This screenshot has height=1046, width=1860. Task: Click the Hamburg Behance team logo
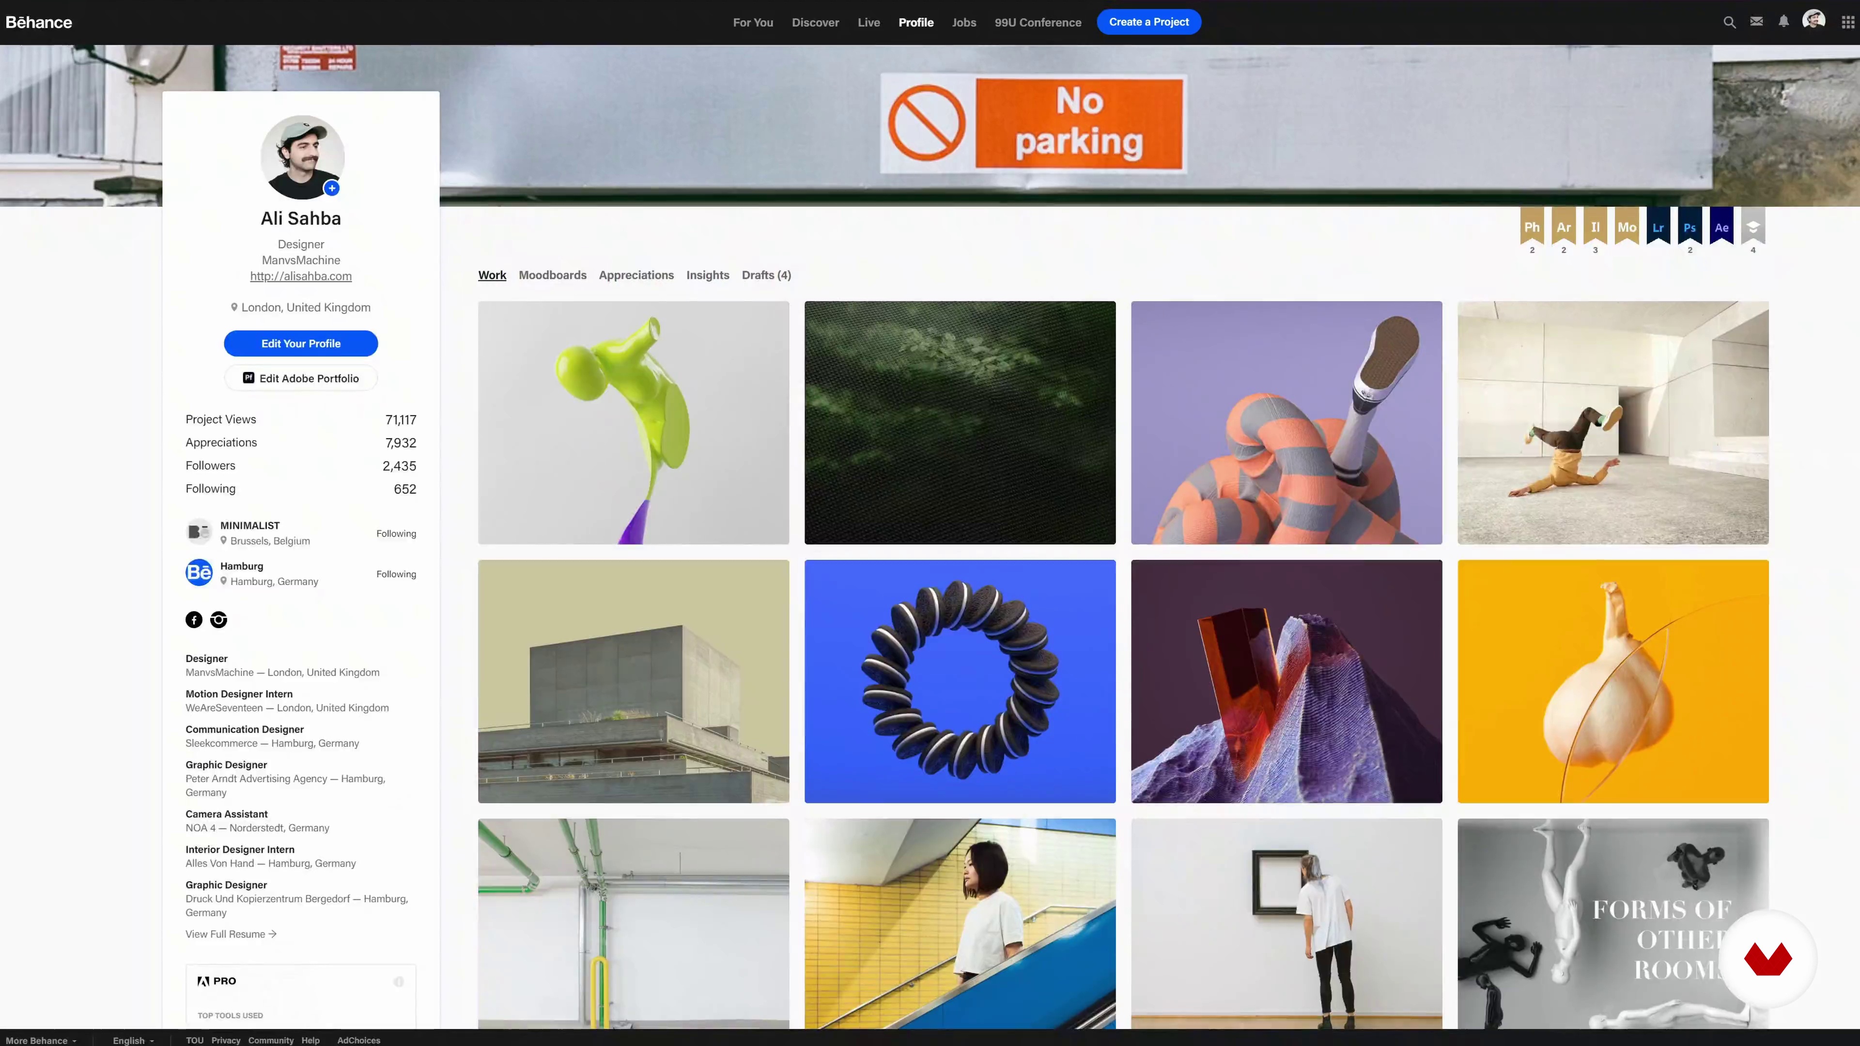(x=199, y=572)
